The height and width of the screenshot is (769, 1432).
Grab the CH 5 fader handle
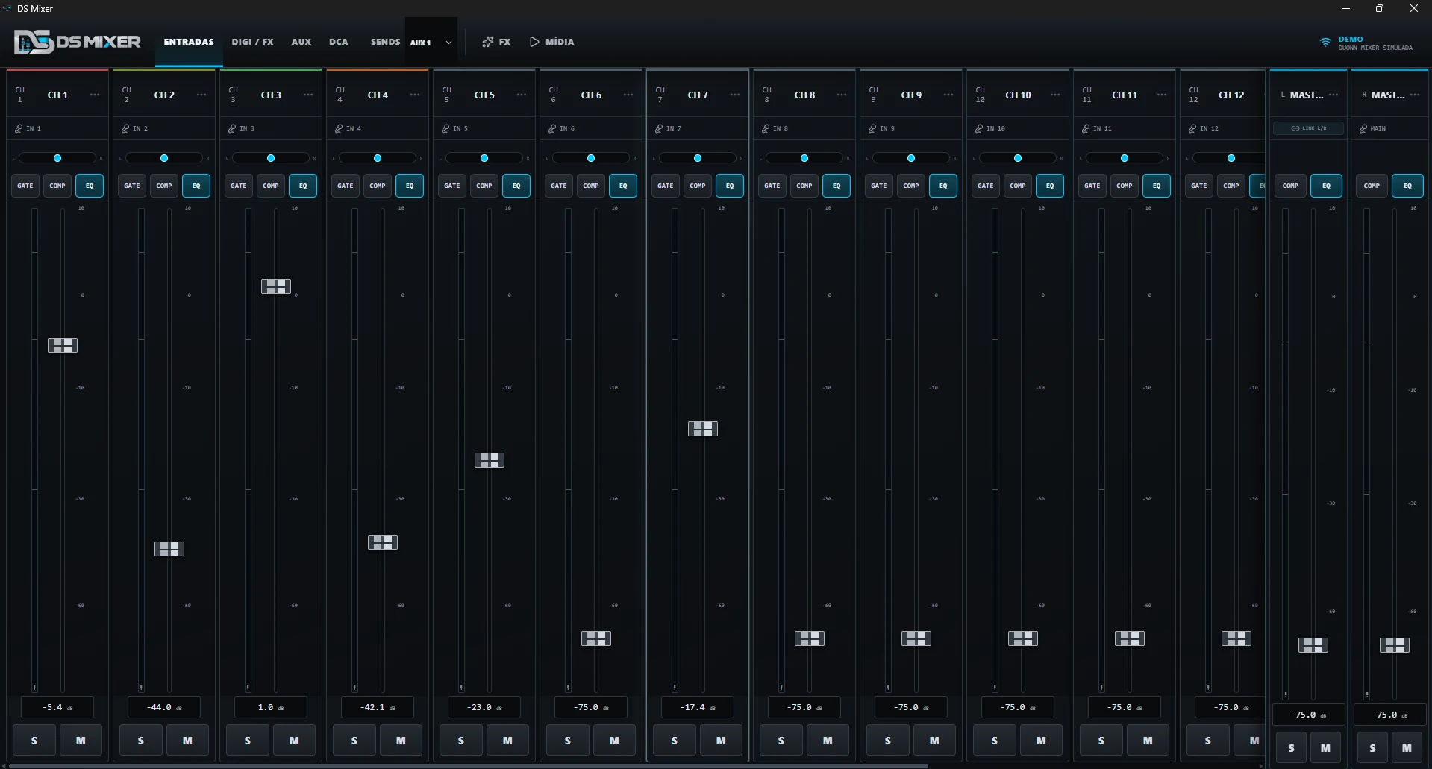[x=490, y=460]
